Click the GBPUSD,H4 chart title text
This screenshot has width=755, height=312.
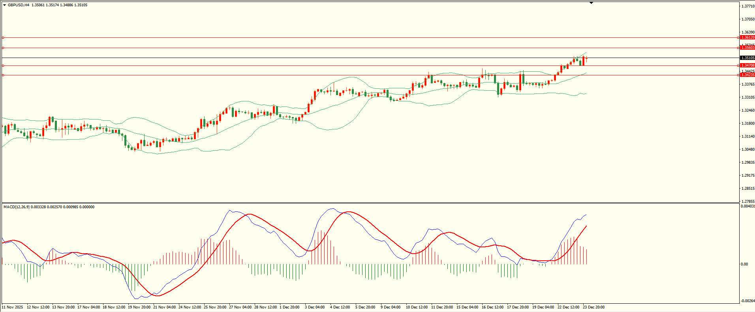tap(19, 5)
